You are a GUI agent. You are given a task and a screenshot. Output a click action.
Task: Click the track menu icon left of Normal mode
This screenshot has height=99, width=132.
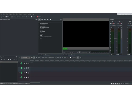pos(20,58)
